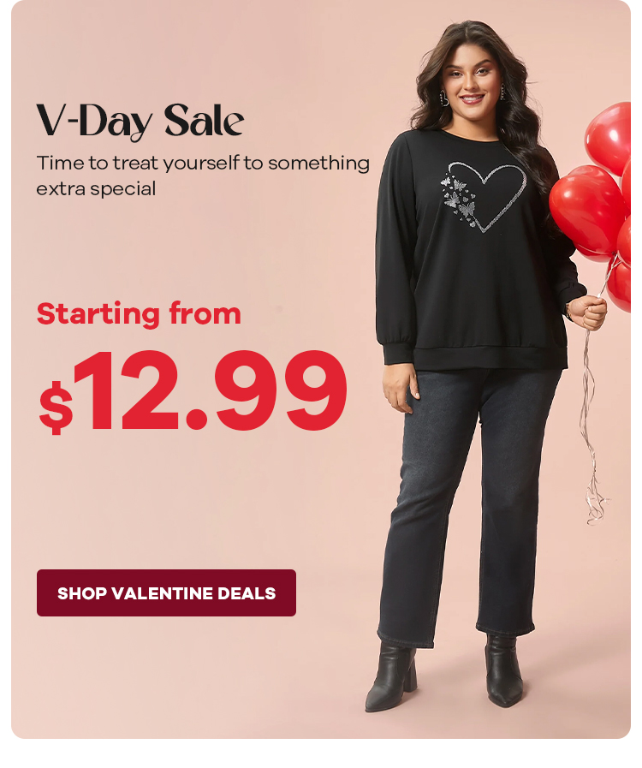Click the model's drop earring

(x=443, y=98)
